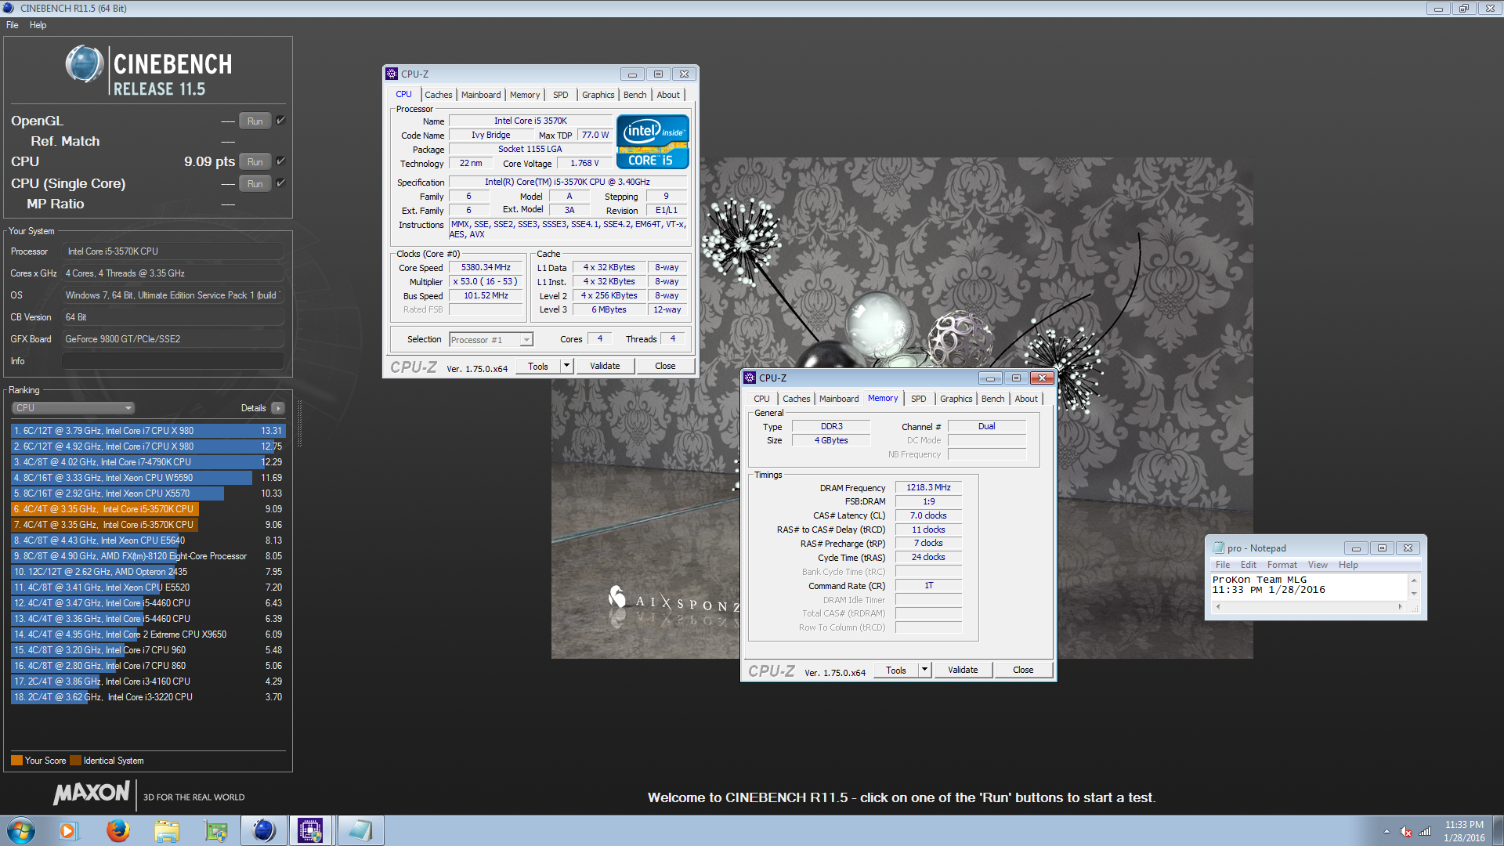Screen dimensions: 1504x846
Task: Click the Cinebench globe logo
Action: 85,64
